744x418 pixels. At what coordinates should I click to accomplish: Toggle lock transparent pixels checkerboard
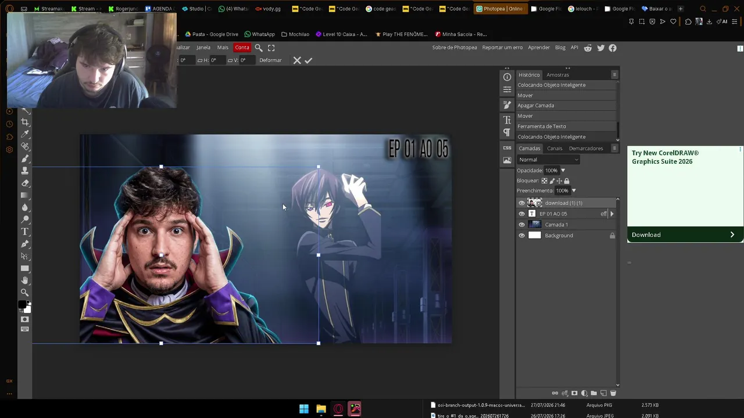click(x=545, y=181)
